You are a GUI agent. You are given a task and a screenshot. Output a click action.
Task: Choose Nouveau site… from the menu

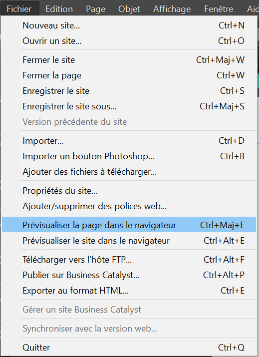tap(129, 25)
